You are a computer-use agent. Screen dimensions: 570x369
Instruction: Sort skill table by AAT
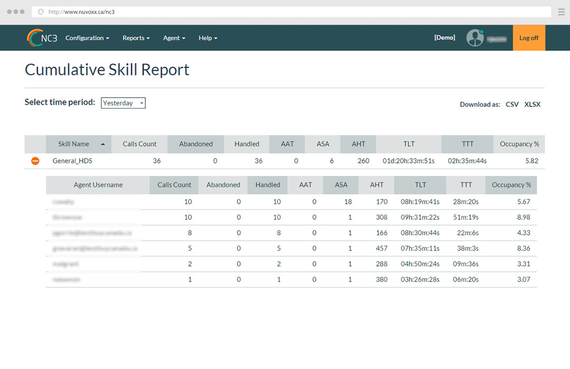pyautogui.click(x=287, y=144)
